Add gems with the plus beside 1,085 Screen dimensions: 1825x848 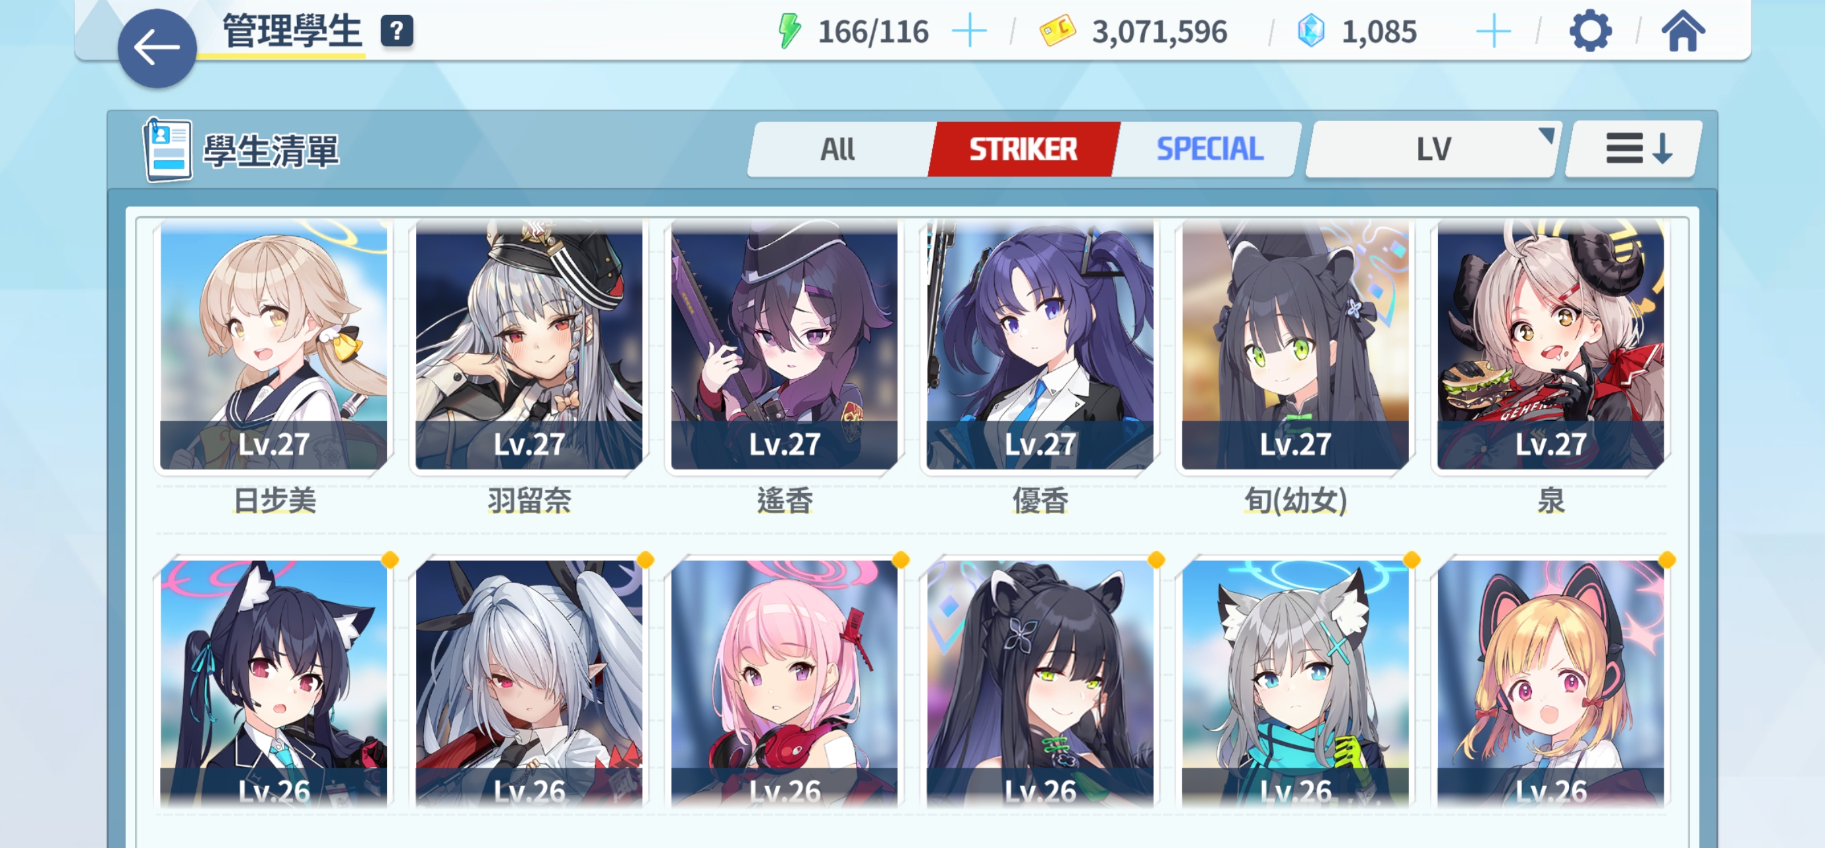tap(1493, 32)
